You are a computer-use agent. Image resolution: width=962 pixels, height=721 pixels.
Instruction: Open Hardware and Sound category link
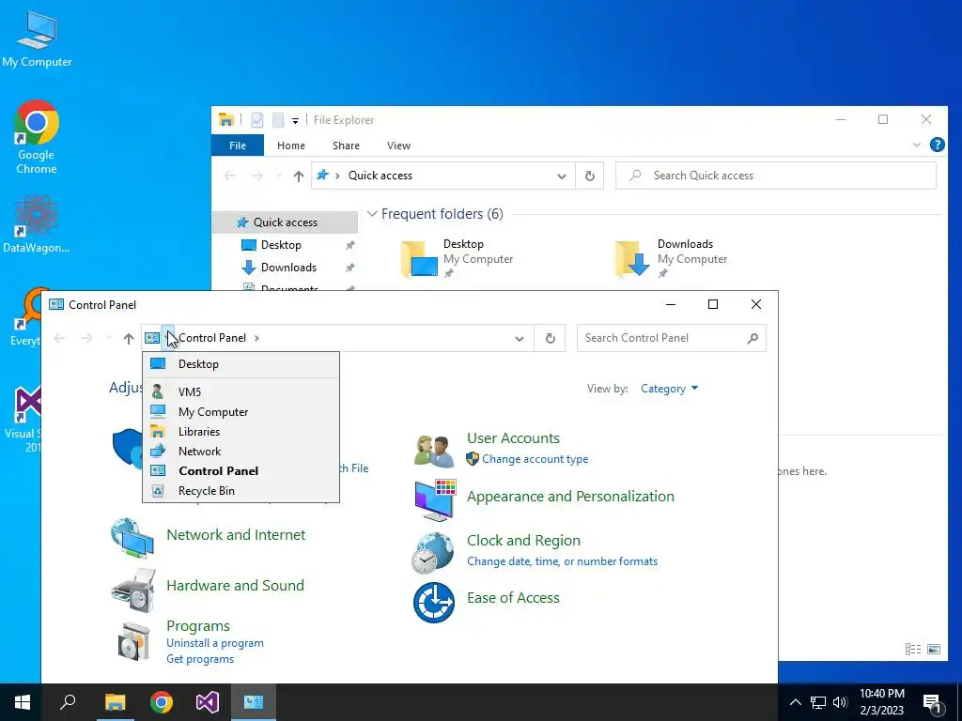pos(235,586)
